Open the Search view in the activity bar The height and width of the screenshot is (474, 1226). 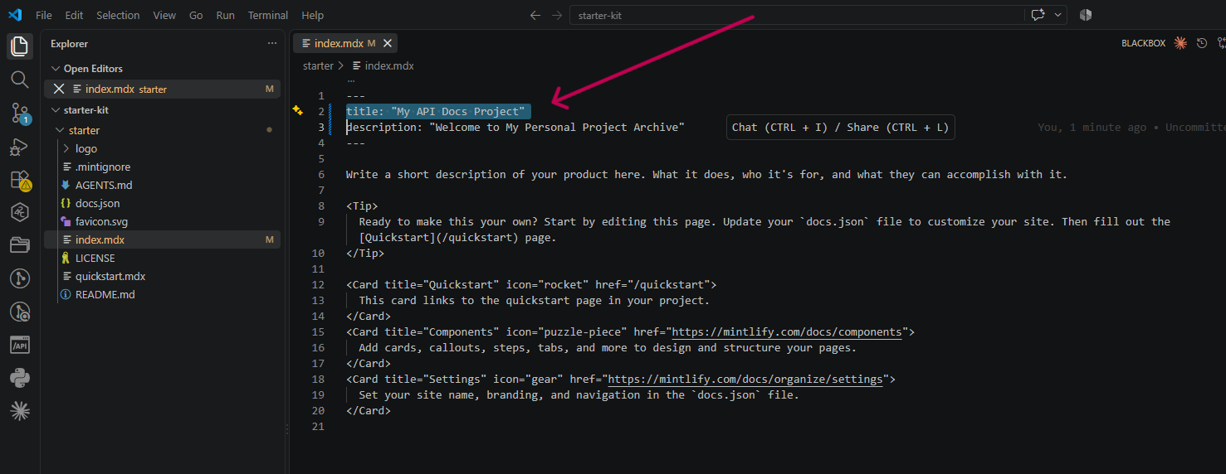pos(20,80)
